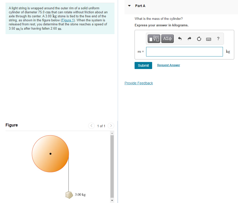
Task: Collapse the Part A section
Action: click(129, 6)
